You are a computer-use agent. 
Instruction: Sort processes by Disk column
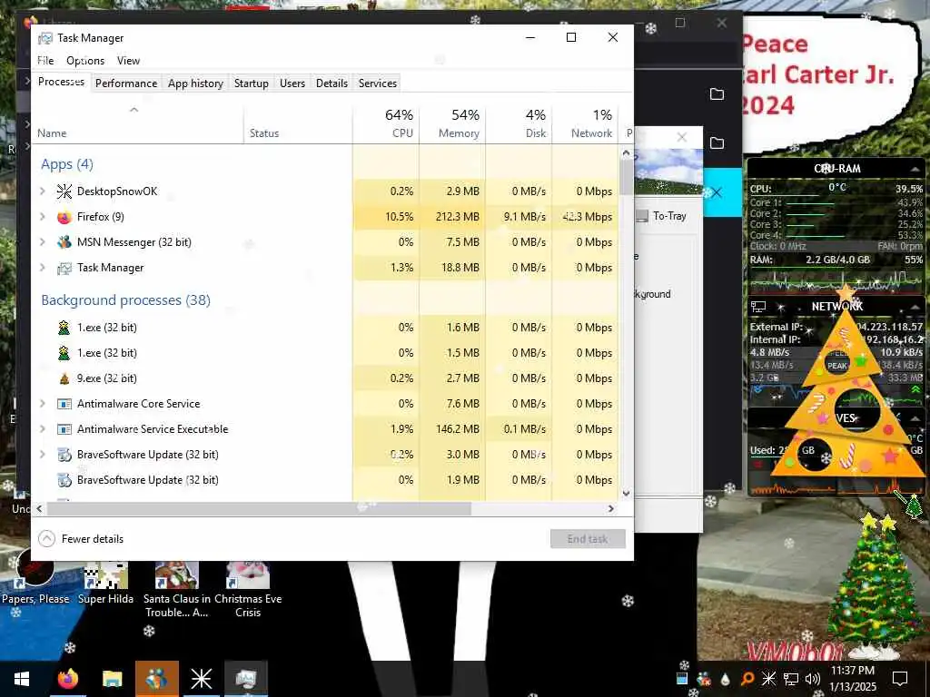[519, 123]
